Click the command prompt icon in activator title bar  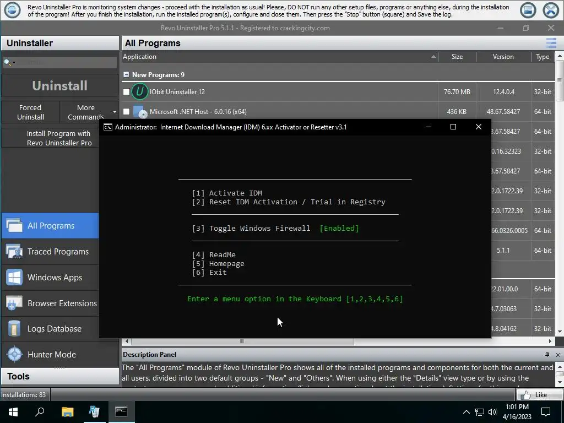[x=107, y=127]
